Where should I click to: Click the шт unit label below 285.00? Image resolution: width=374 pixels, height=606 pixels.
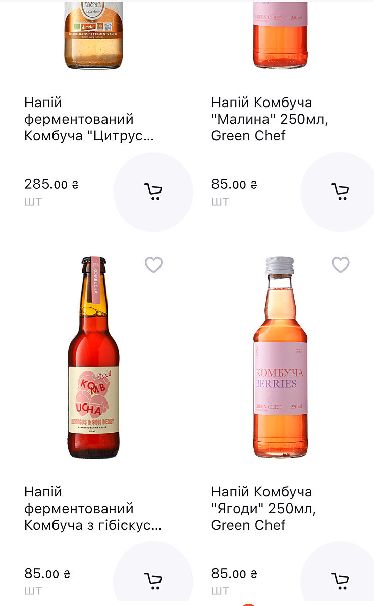(x=33, y=202)
